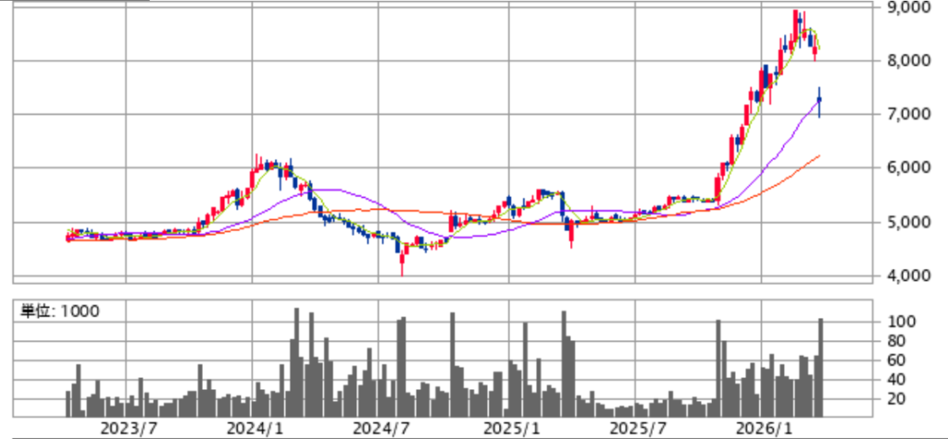Click the 6,000 price axis label
Image resolution: width=948 pixels, height=439 pixels.
907,168
